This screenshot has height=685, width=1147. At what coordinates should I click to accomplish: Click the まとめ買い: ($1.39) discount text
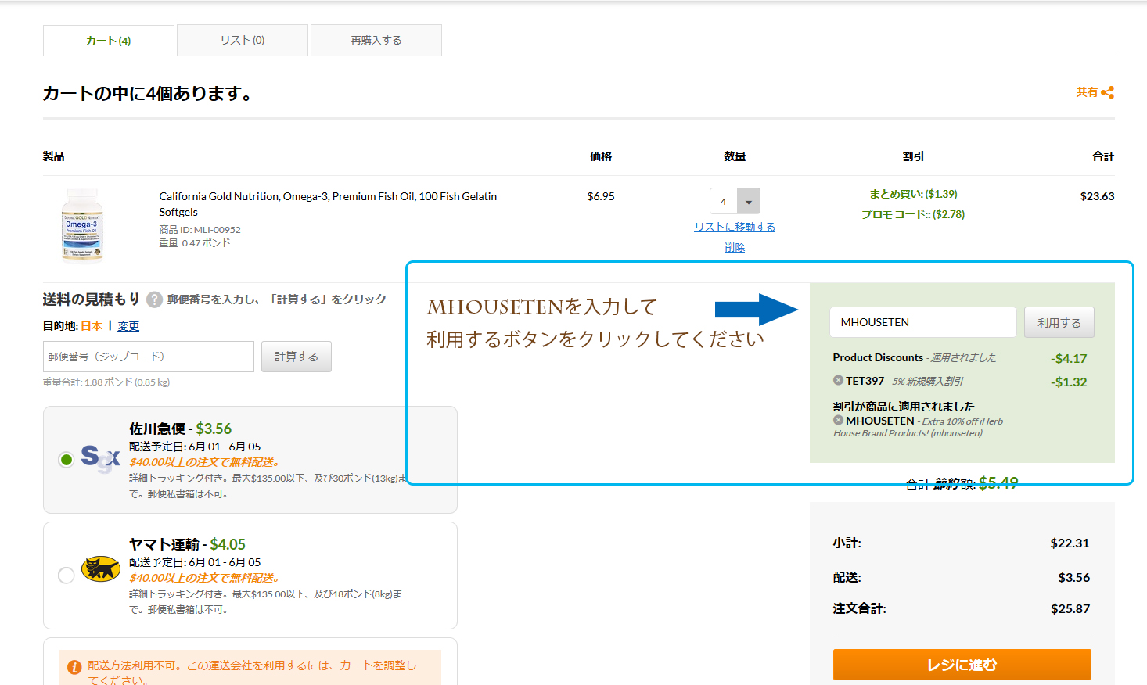[913, 194]
